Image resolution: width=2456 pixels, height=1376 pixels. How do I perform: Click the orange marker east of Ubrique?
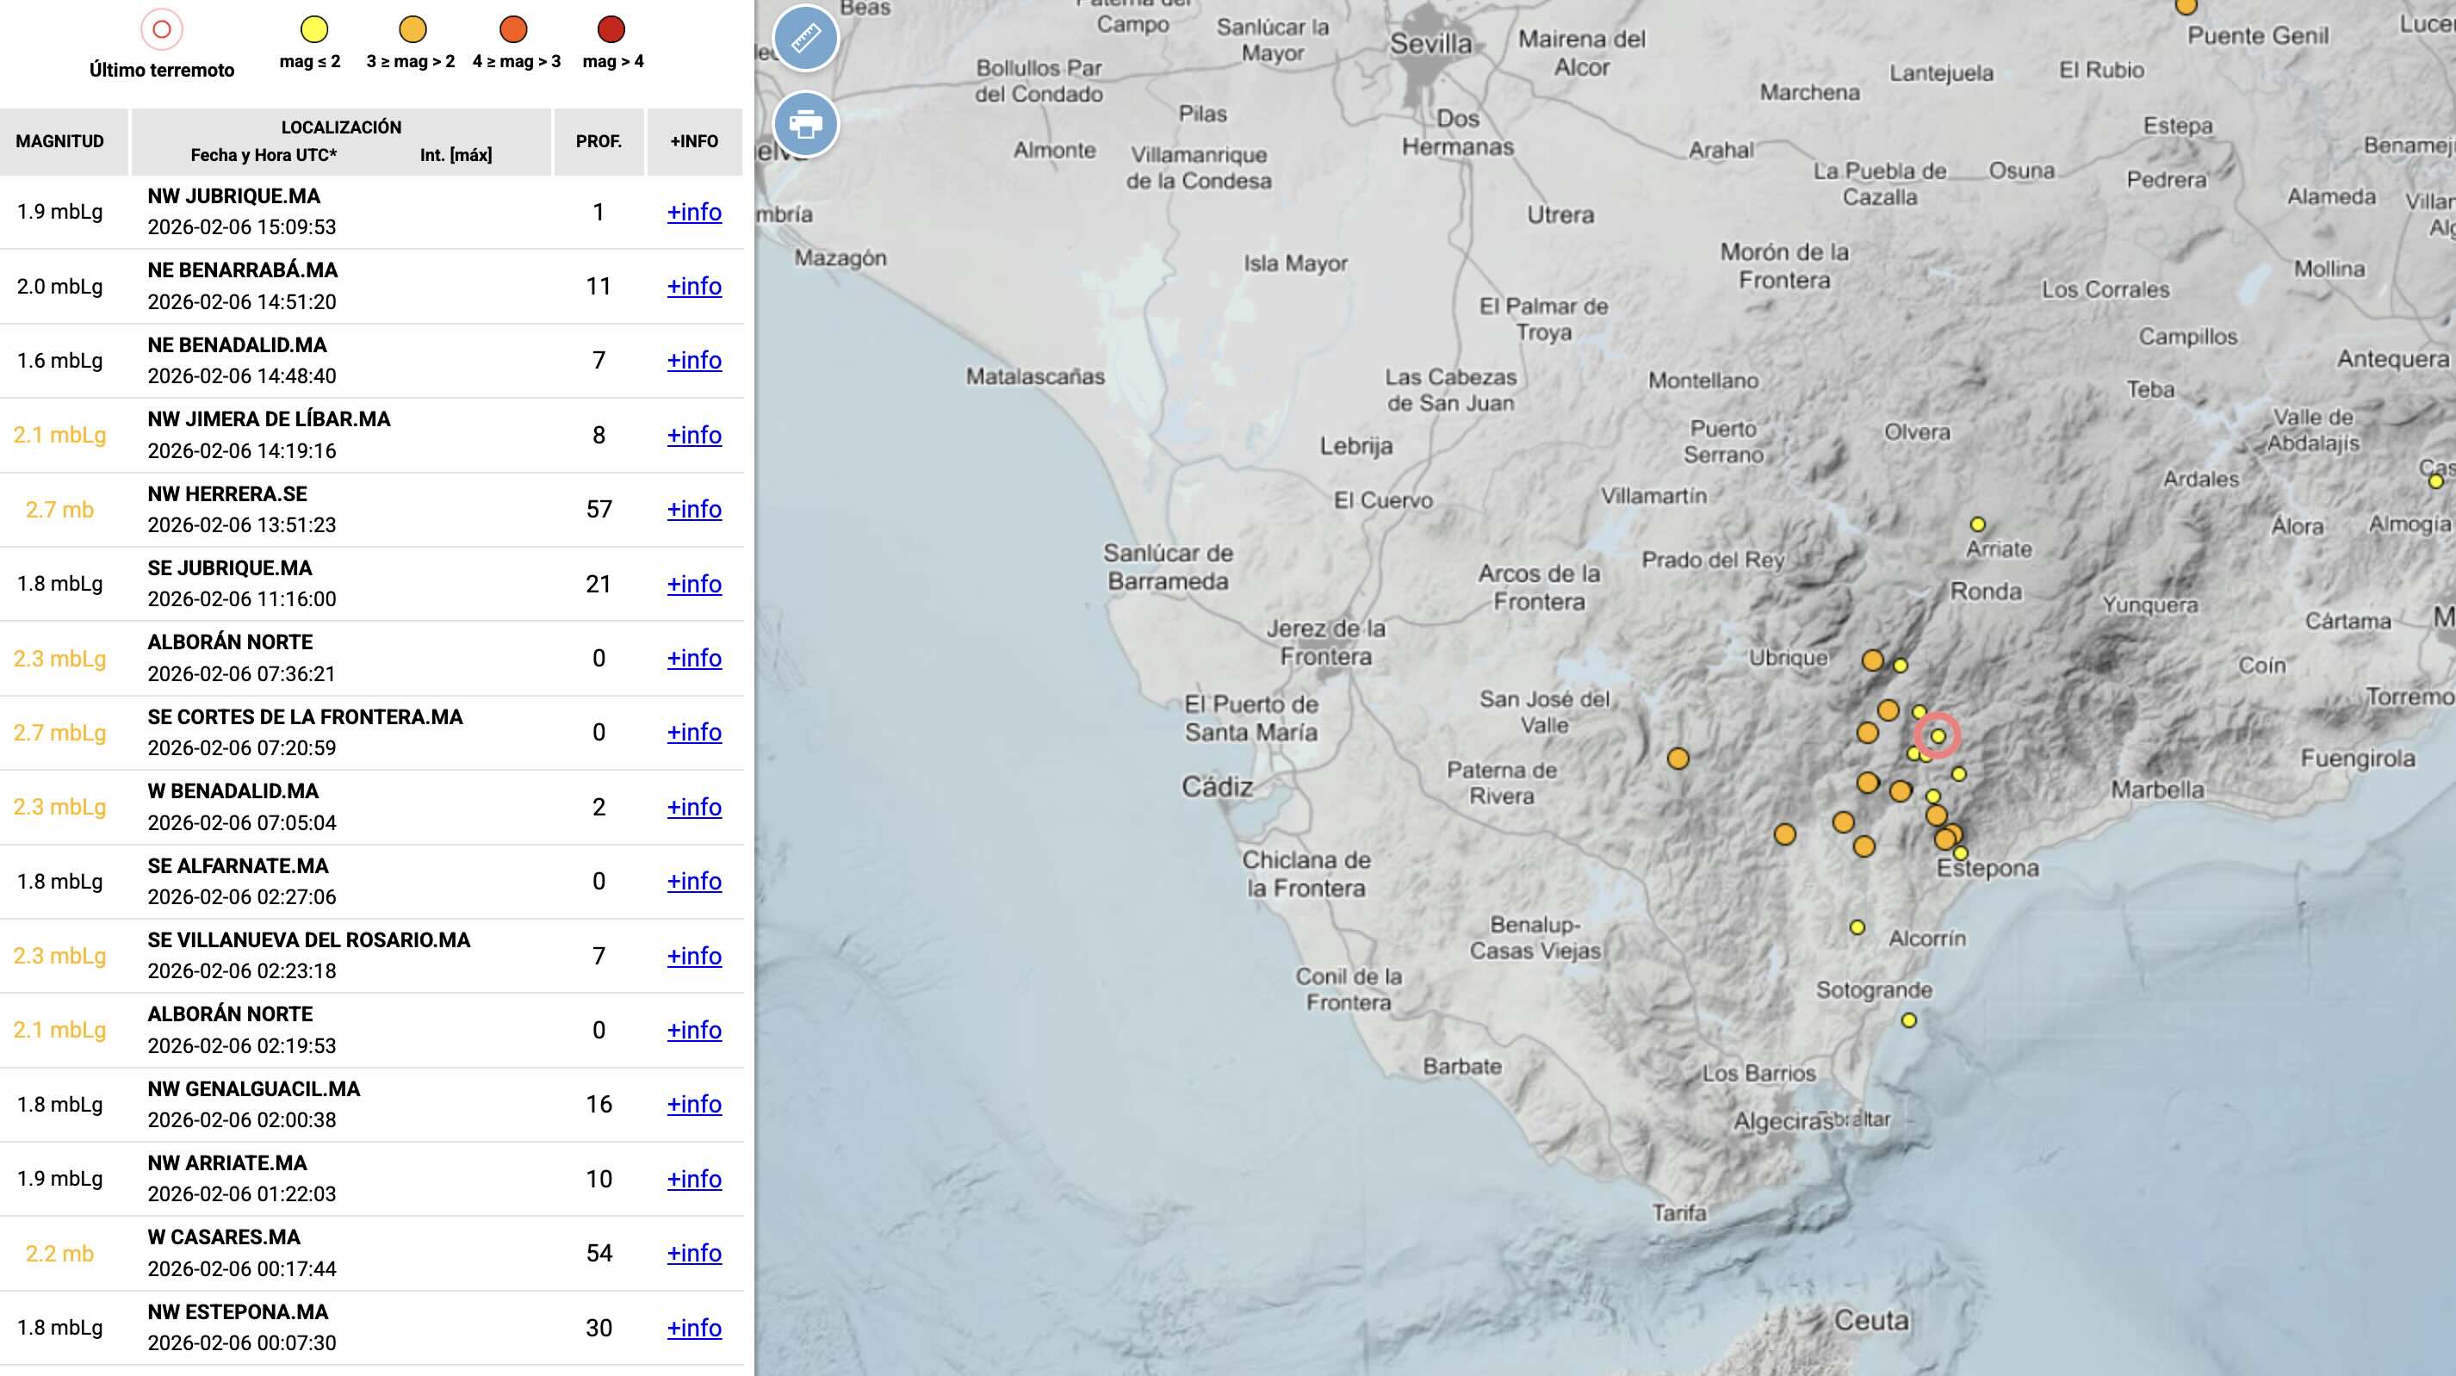click(1872, 660)
